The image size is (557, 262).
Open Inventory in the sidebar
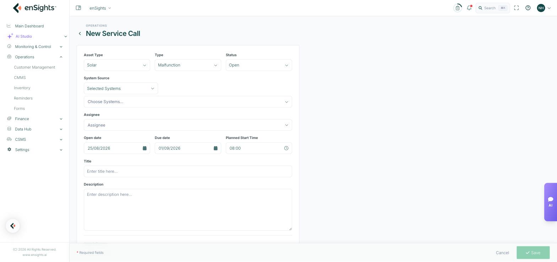tap(22, 88)
